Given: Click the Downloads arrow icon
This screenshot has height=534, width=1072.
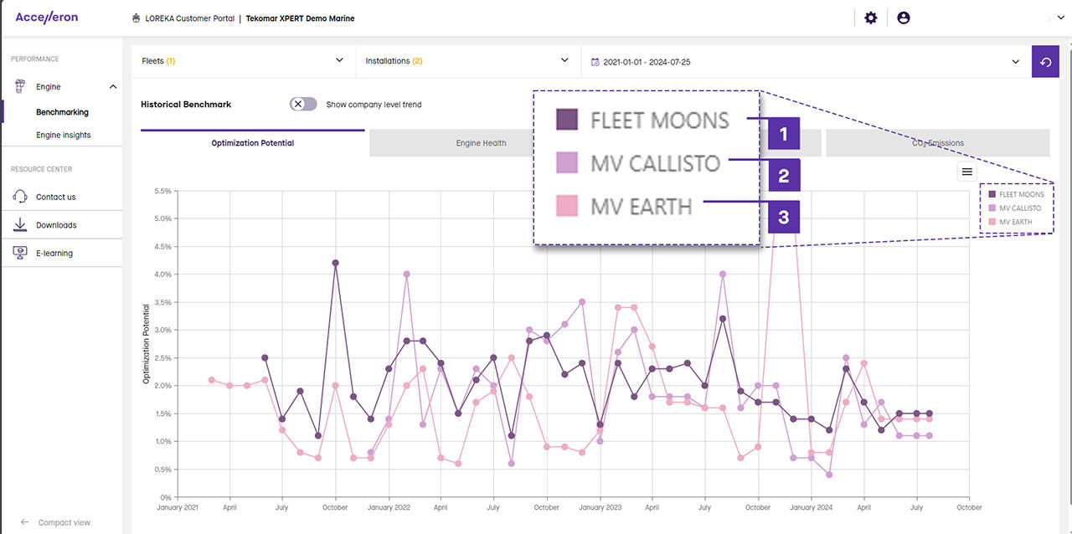Looking at the screenshot, I should pos(20,225).
